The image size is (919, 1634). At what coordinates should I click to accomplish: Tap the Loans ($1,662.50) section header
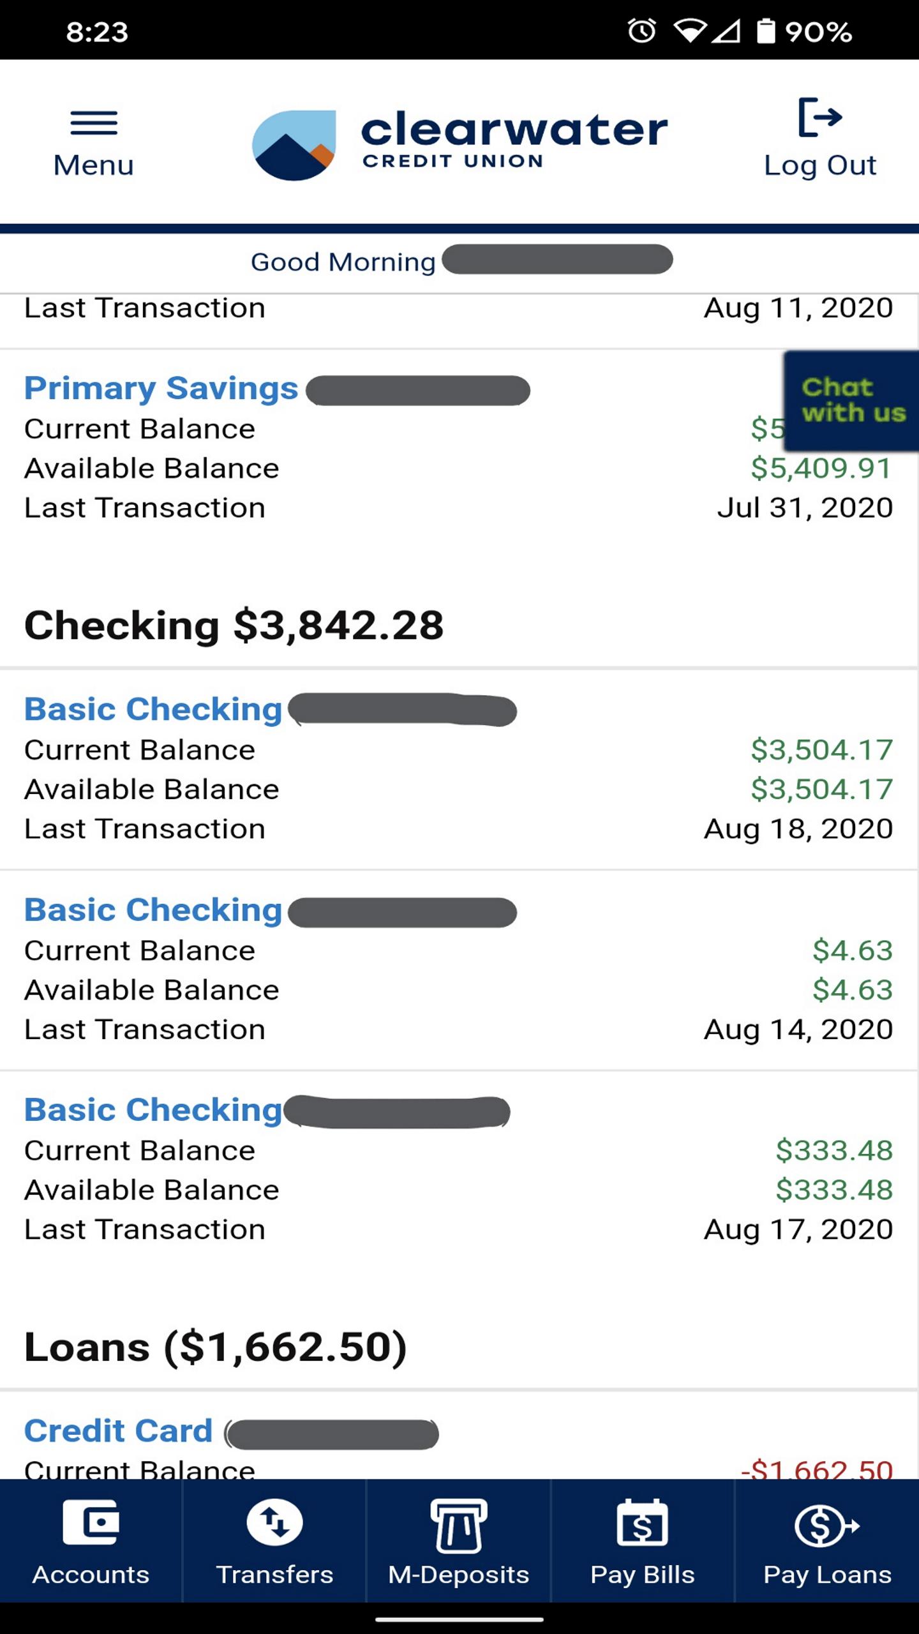215,1347
